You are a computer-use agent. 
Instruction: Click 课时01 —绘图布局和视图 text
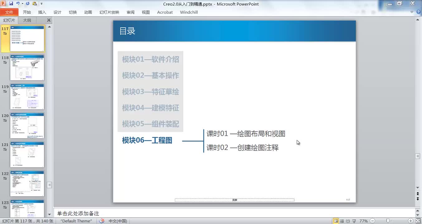pyautogui.click(x=246, y=134)
